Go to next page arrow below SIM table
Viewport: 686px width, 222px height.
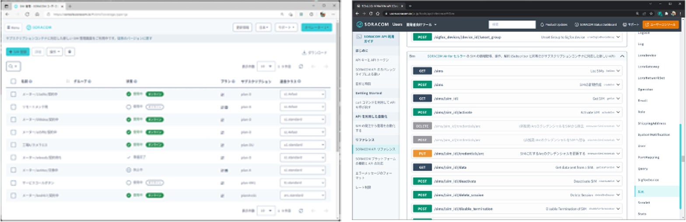pyautogui.click(x=325, y=211)
